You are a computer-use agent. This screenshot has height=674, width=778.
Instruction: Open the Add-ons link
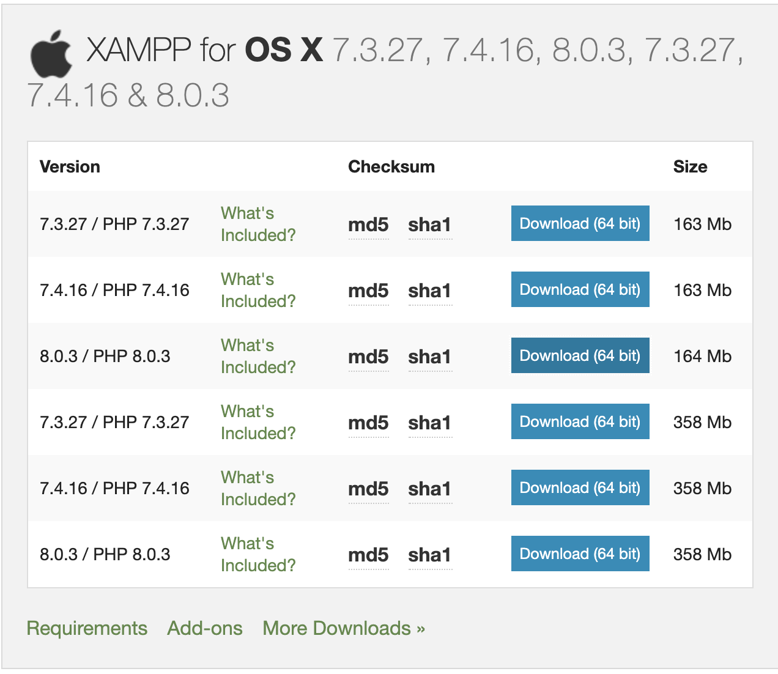click(205, 628)
